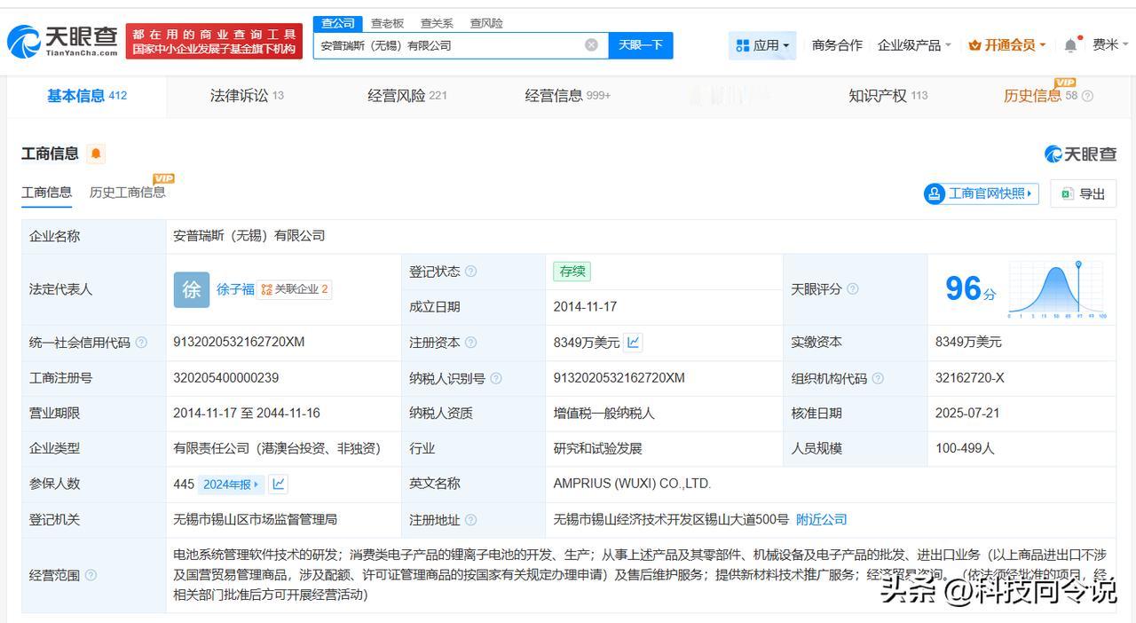This screenshot has width=1136, height=623.
Task: Click the orange alert icon beside 工商信息
Action: pyautogui.click(x=96, y=154)
